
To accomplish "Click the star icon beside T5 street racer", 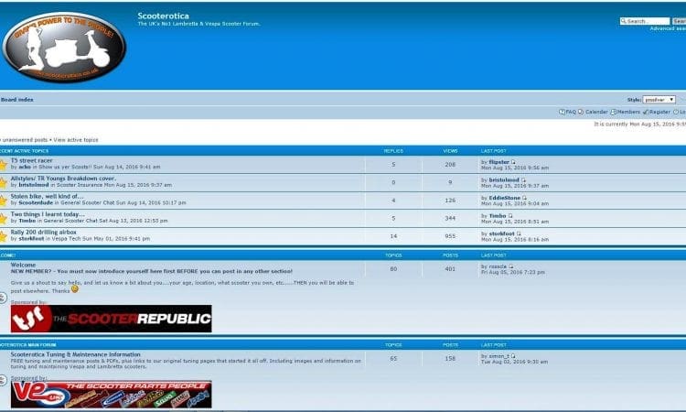I will coord(4,165).
